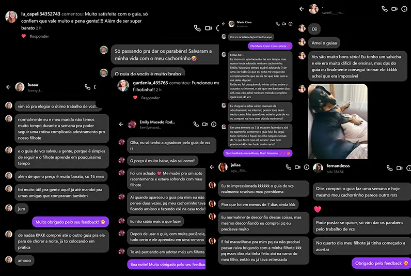Start video call with juliaa

tap(297, 167)
